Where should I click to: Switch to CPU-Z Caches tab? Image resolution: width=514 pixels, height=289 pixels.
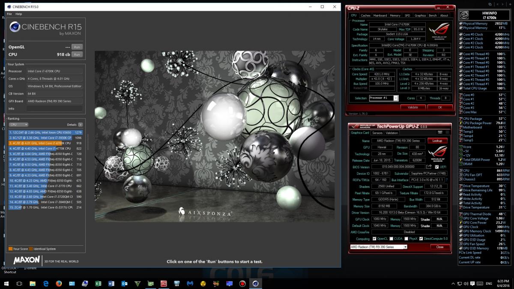point(365,15)
